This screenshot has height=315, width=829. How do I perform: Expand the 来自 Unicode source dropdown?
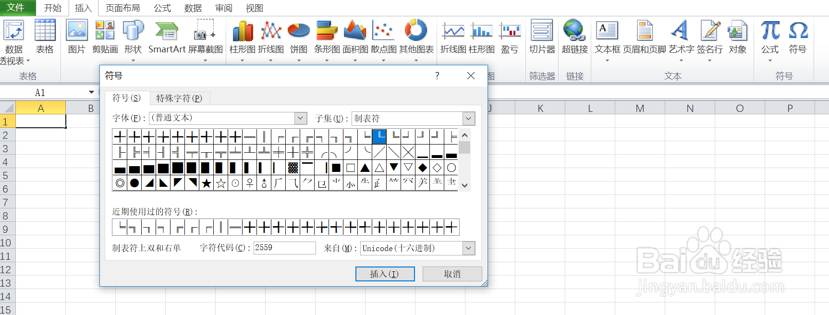pos(469,248)
